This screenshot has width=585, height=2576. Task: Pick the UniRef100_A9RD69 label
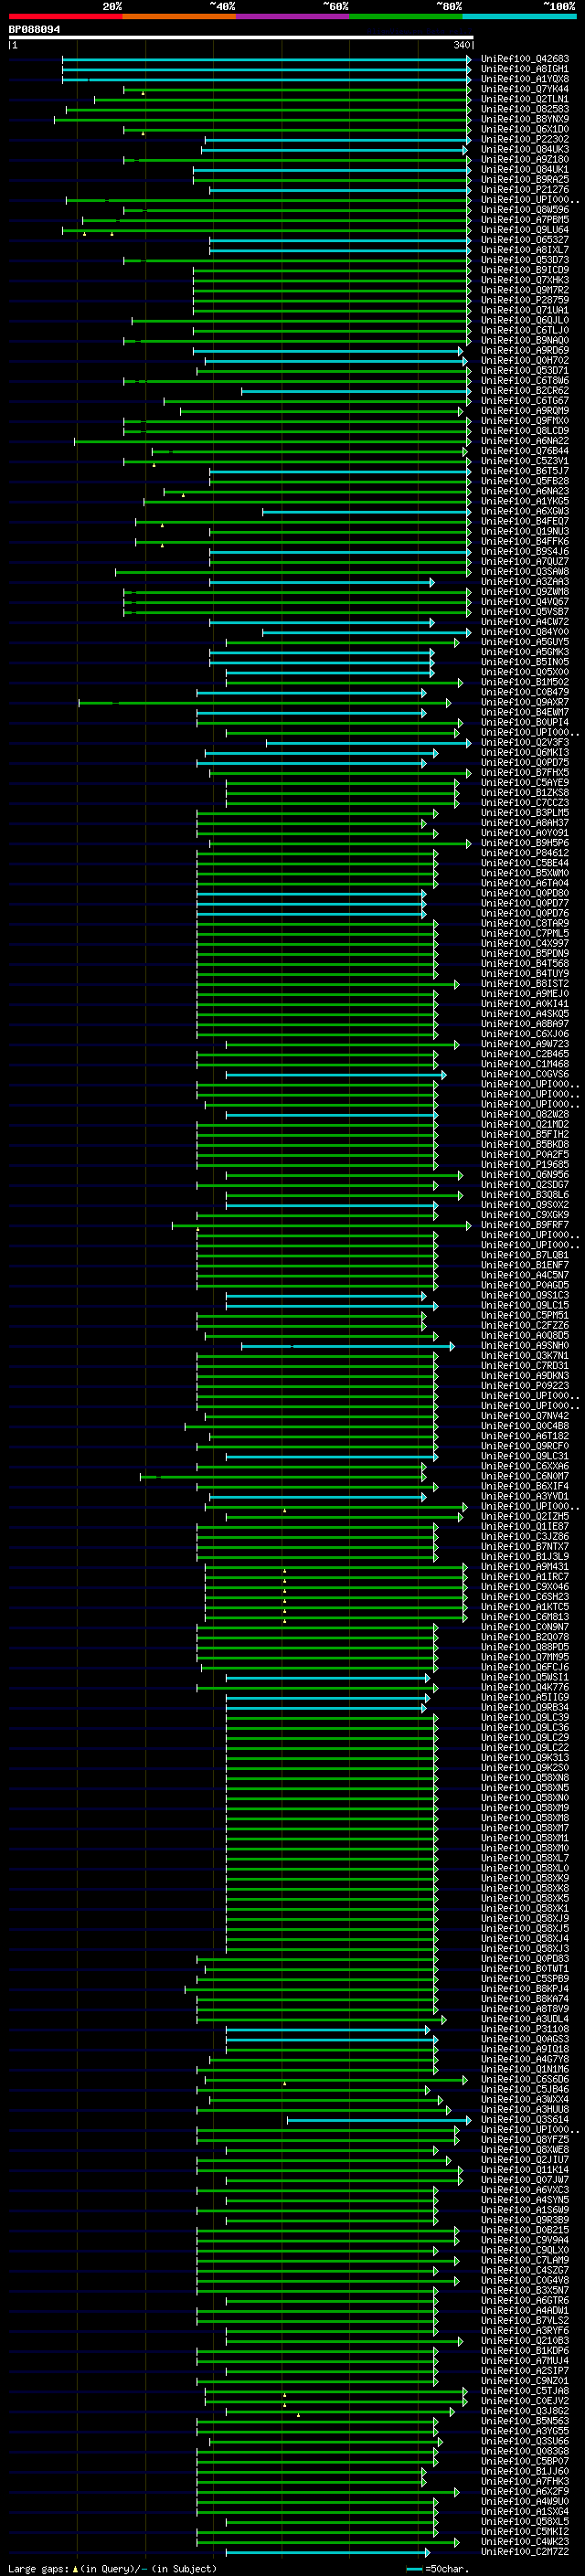coord(524,350)
